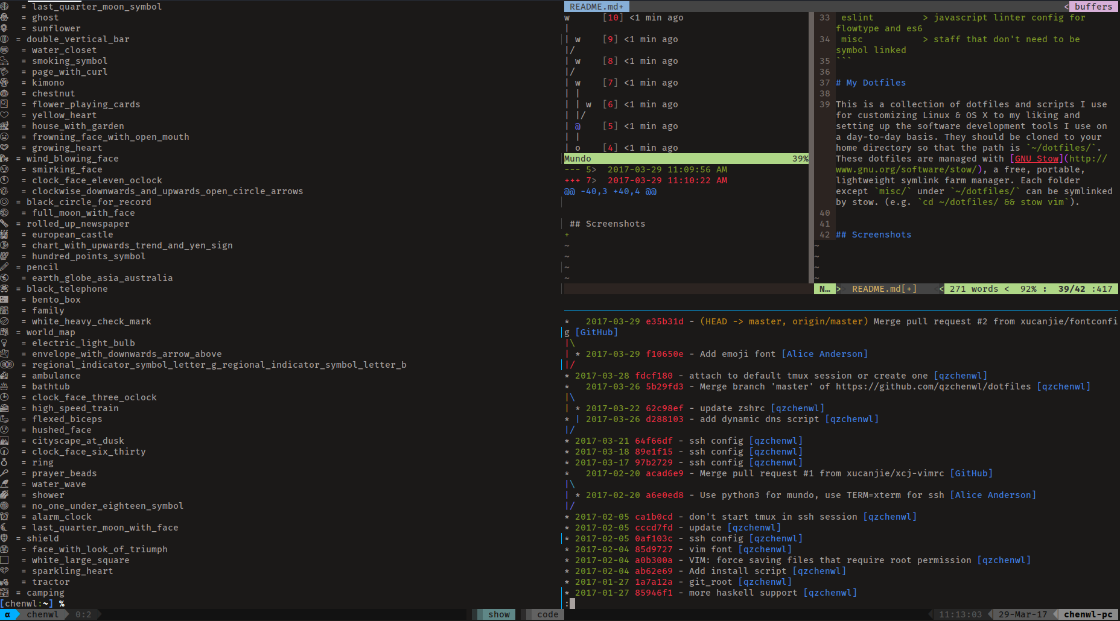This screenshot has width=1120, height=621.
Task: Click the full_moon_with_face emoji icon
Action: (4, 213)
